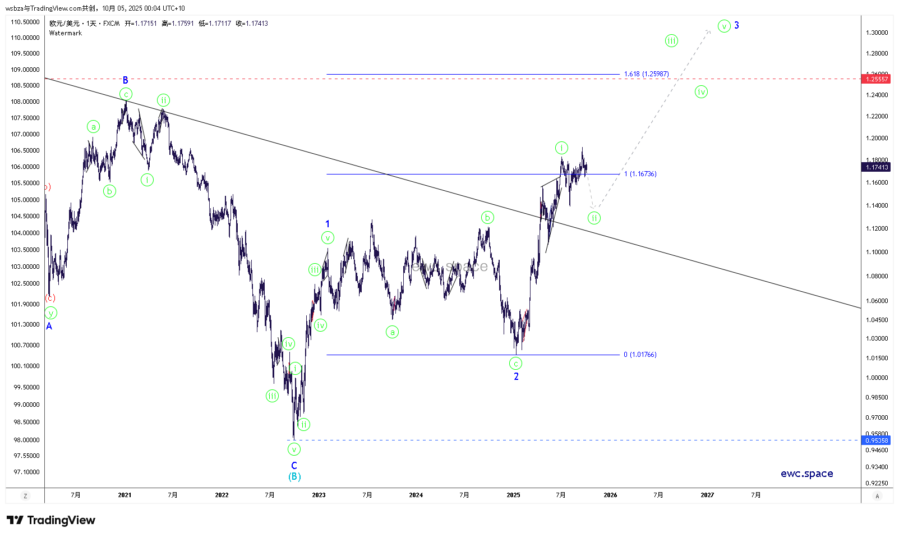Select the projected circled iii wave marker

671,40
